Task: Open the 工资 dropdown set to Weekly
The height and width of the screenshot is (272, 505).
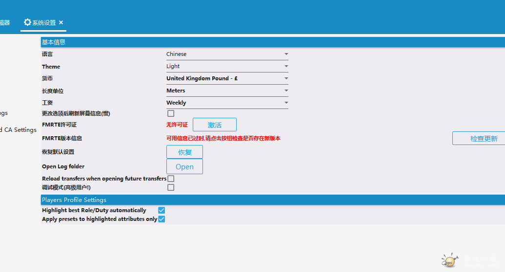Action: [227, 103]
